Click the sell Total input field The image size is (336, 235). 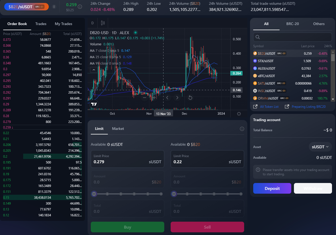click(x=207, y=209)
